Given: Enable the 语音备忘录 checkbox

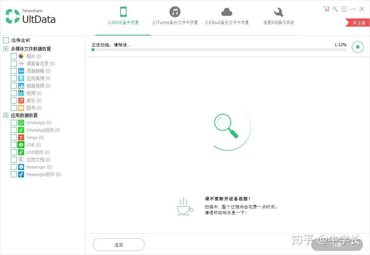Looking at the screenshot, I should 14,64.
